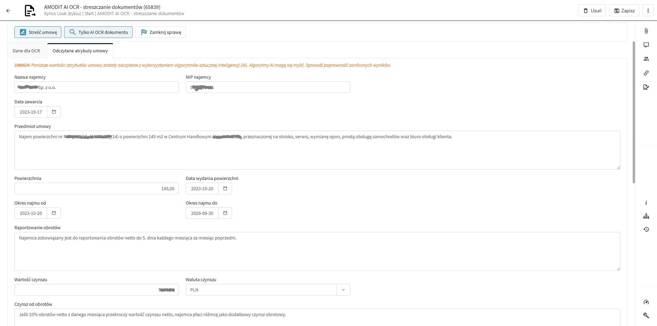Save the form with the Zapisz button
Viewport: 657px width, 326px height.
624,11
